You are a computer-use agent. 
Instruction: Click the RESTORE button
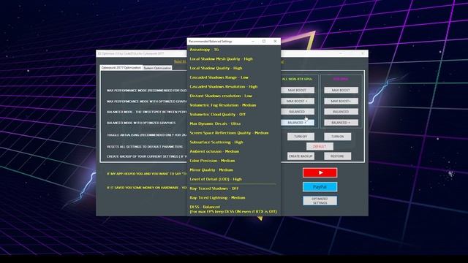[338, 156]
